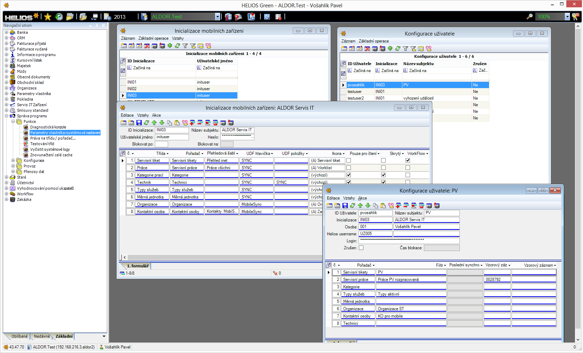Viewport: 583px width, 353px height.
Task: Open the Filtr column dropdown in Konfigurace uživatele: PV
Action: (x=445, y=265)
